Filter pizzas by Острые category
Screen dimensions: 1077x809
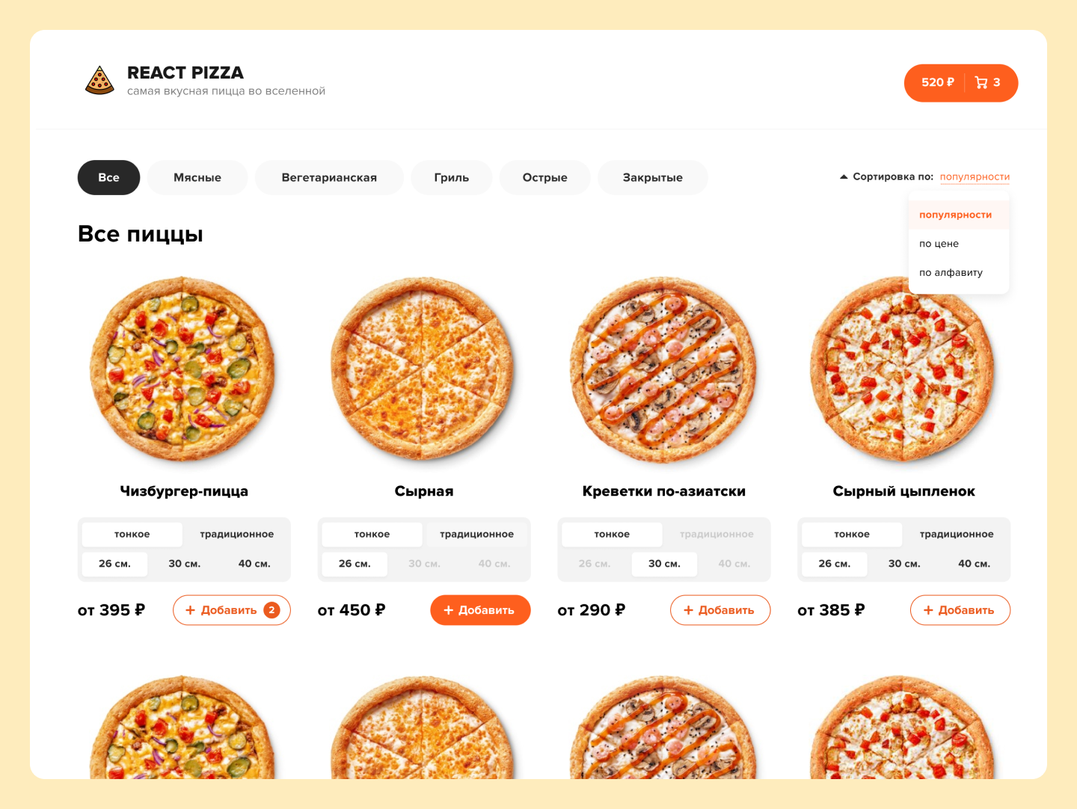[545, 178]
